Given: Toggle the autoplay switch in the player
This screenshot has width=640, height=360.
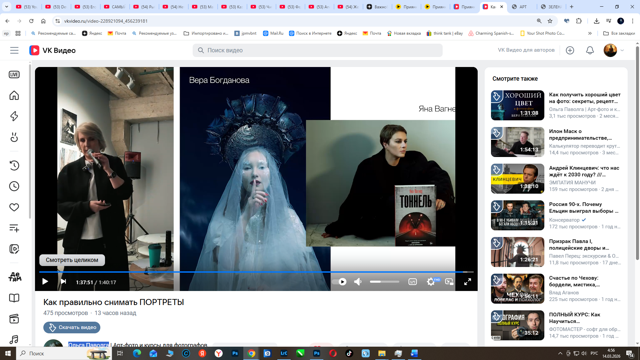Looking at the screenshot, I should click(x=339, y=282).
